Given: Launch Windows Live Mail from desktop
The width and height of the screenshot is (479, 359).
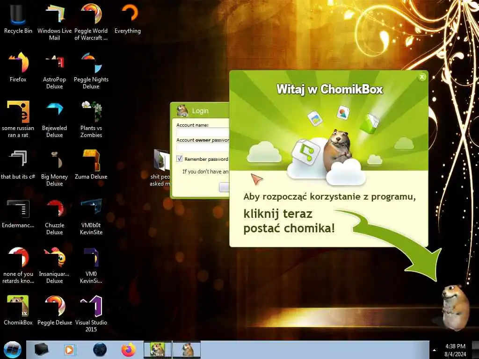Looking at the screenshot, I should (x=54, y=22).
